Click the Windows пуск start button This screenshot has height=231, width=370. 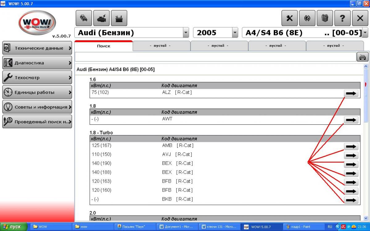[14, 227]
